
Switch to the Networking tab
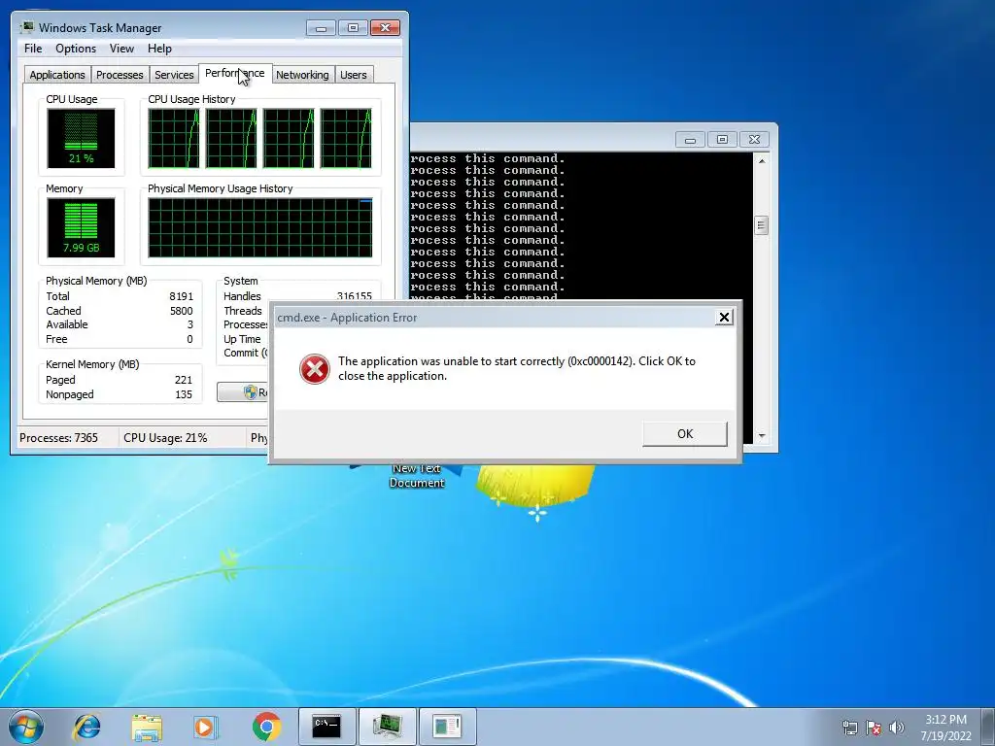pos(302,75)
